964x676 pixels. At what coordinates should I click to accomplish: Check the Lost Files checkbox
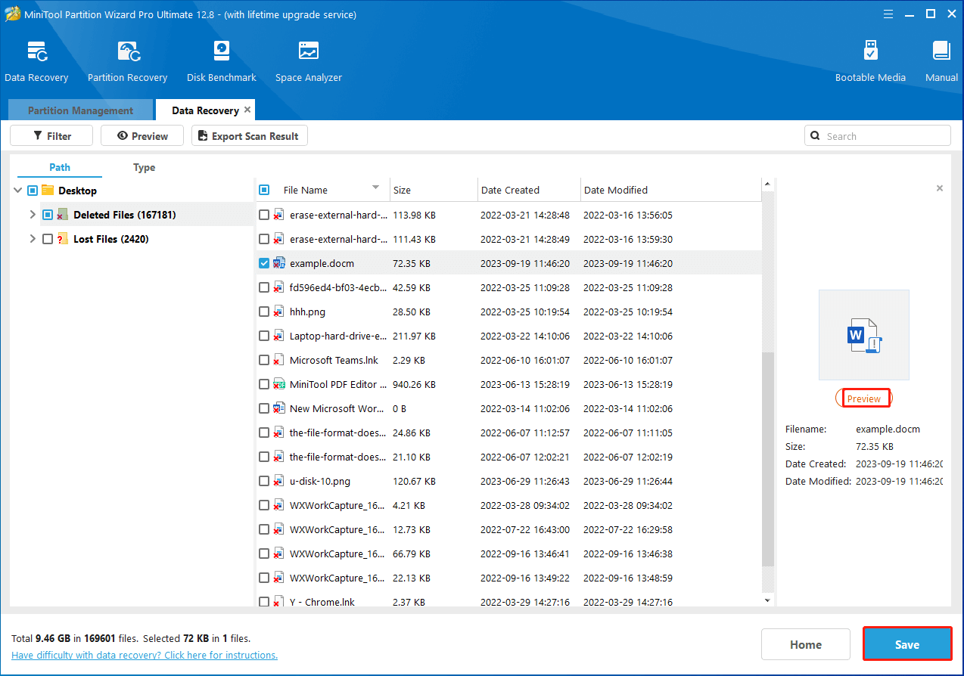(48, 239)
